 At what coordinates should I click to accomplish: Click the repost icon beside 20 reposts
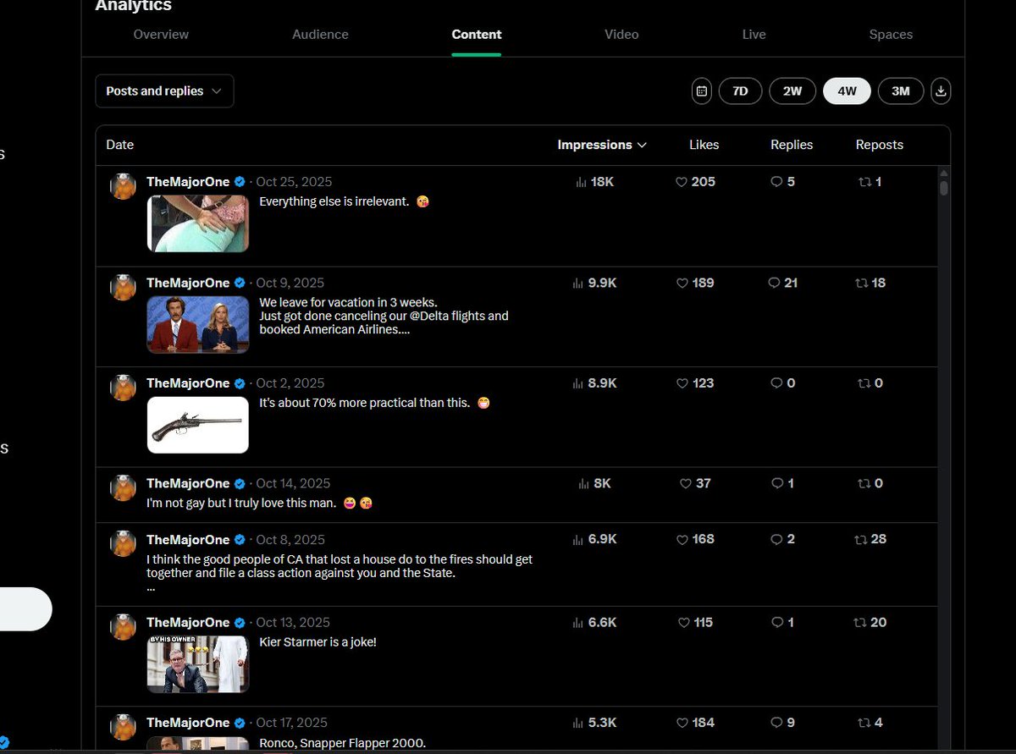coord(860,622)
